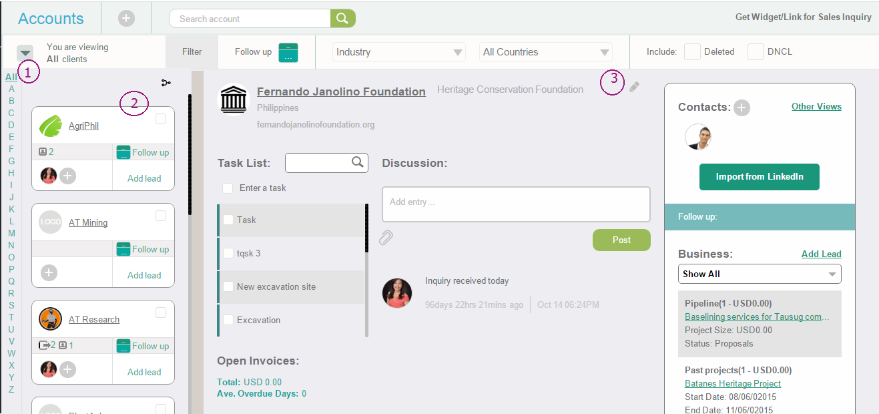Add a contact with plus icon on AT Research card

point(68,369)
